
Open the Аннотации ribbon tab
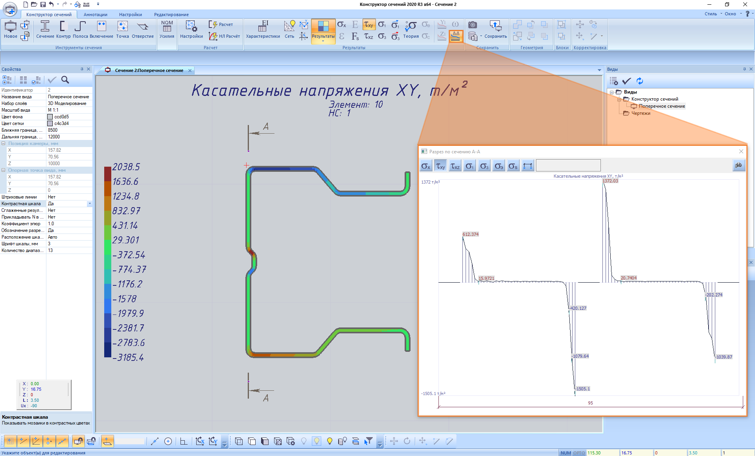[95, 15]
